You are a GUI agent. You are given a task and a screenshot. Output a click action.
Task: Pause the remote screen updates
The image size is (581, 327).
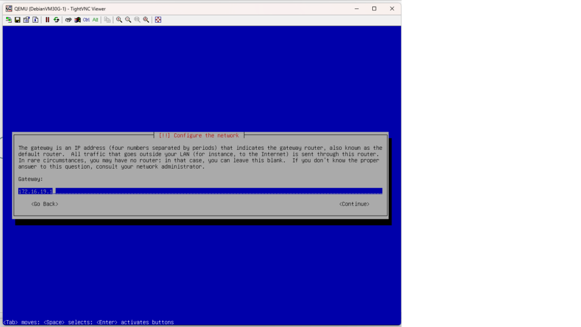point(47,20)
